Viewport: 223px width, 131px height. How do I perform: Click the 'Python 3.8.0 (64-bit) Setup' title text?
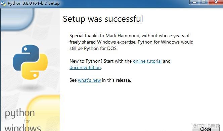coord(34,3)
